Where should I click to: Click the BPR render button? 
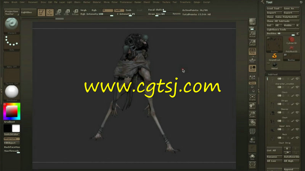252,22
